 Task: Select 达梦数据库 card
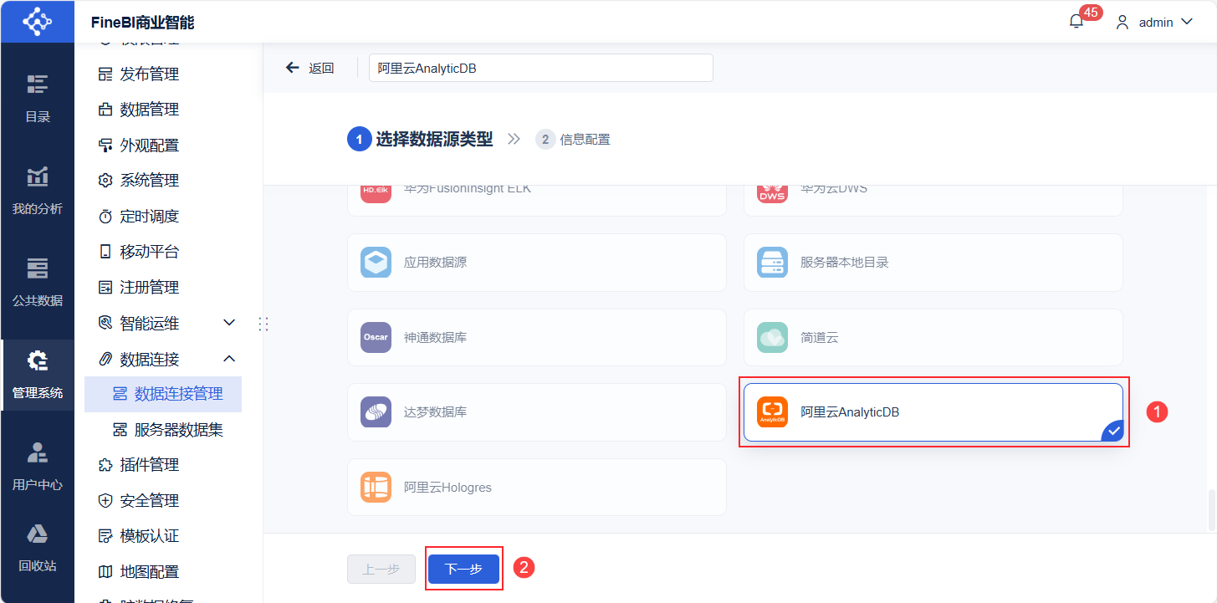[537, 412]
